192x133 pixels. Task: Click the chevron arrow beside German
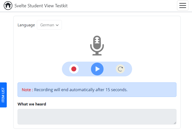(x=57, y=25)
